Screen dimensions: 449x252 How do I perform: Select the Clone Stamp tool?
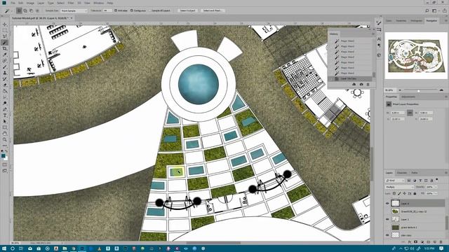pos(5,73)
